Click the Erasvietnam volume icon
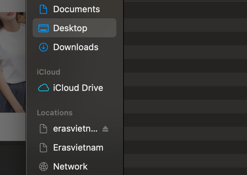This screenshot has width=247, height=175. tap(43, 148)
